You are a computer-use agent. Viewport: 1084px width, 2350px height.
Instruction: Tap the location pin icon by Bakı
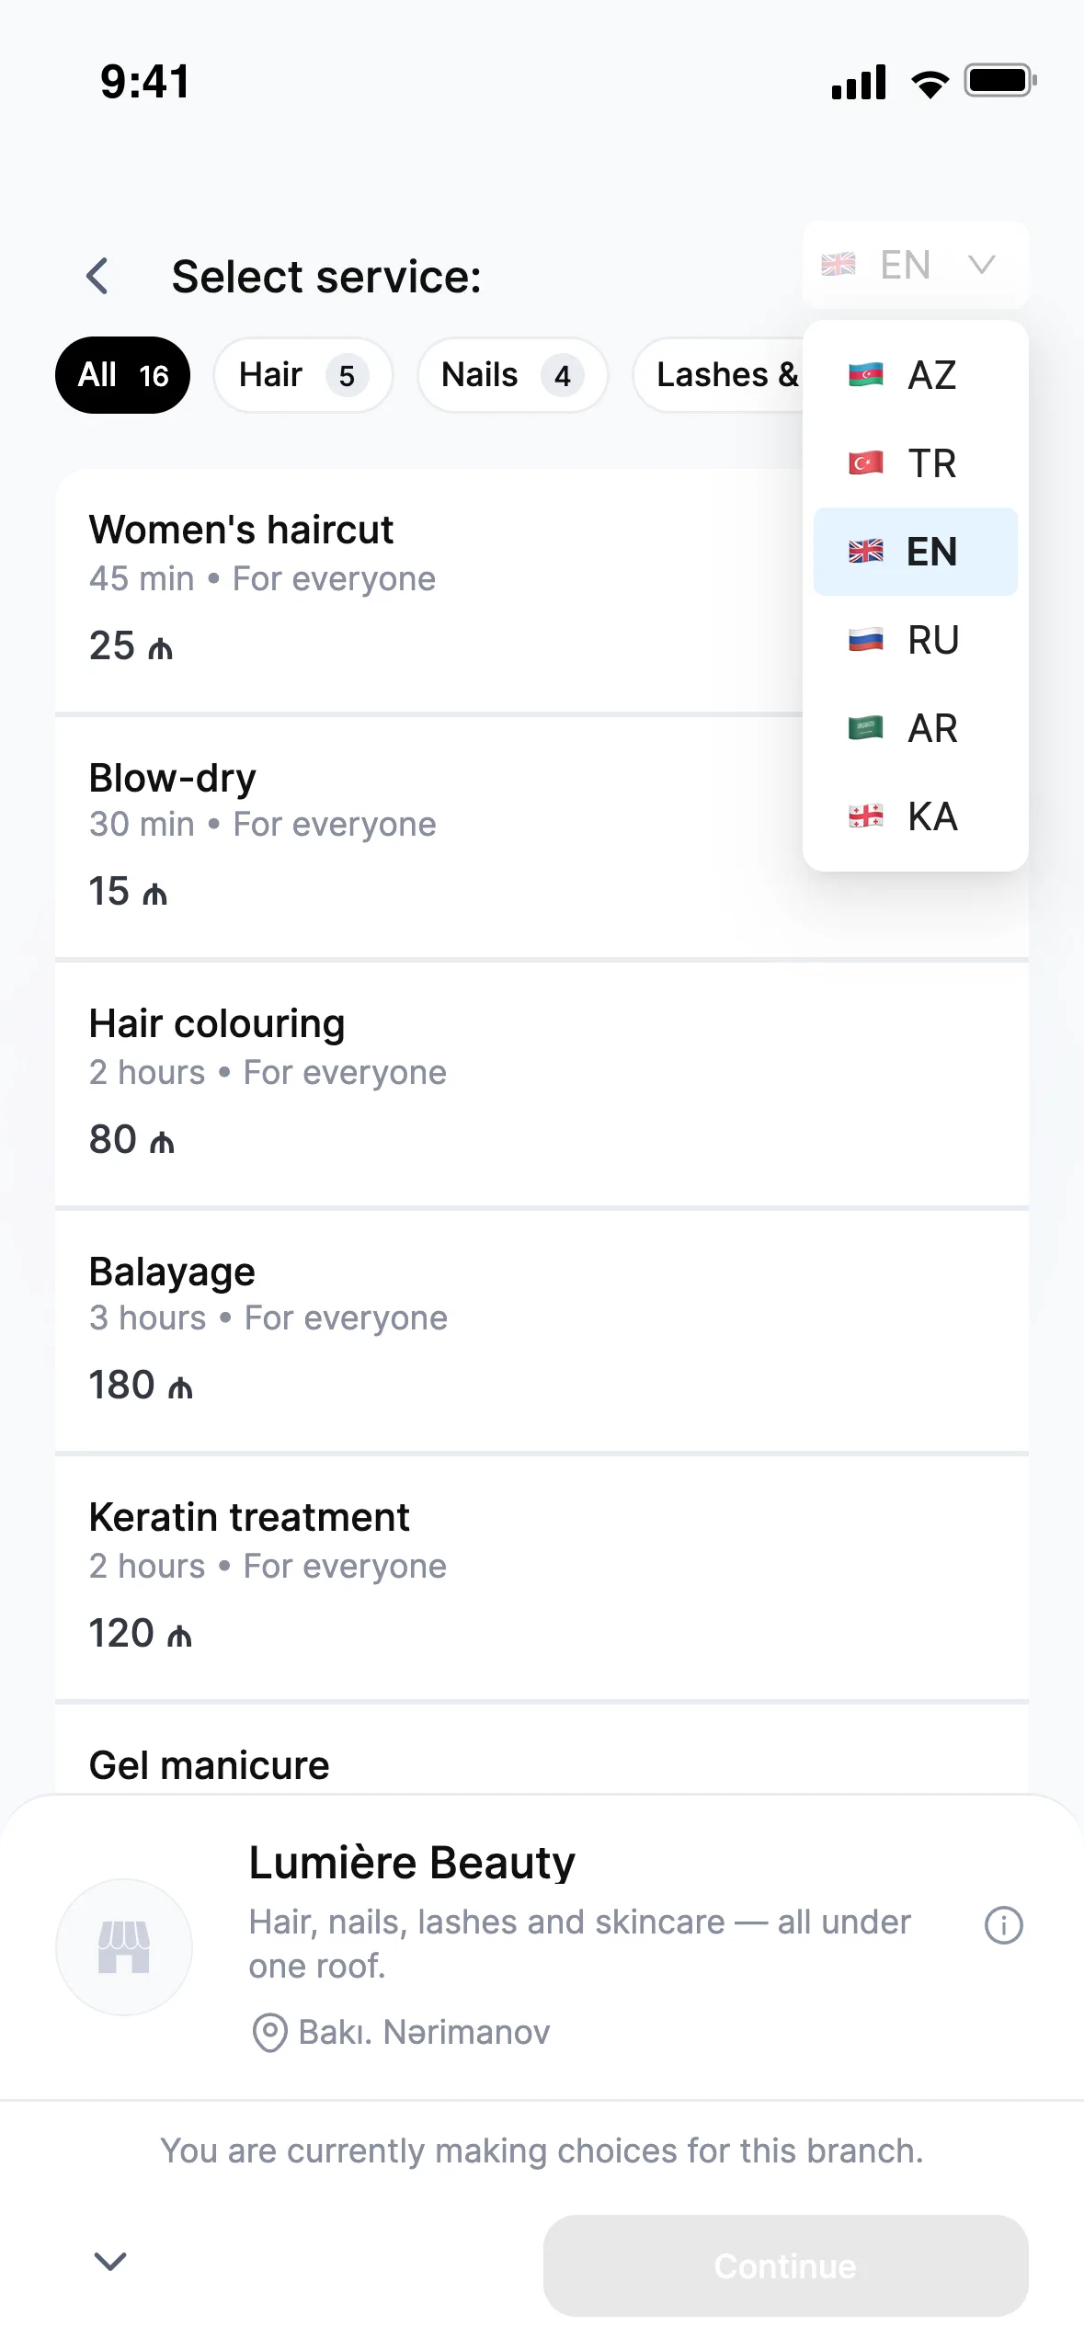pos(269,2032)
